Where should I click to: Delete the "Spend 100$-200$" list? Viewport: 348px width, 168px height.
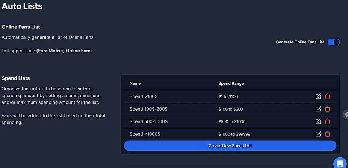click(327, 109)
